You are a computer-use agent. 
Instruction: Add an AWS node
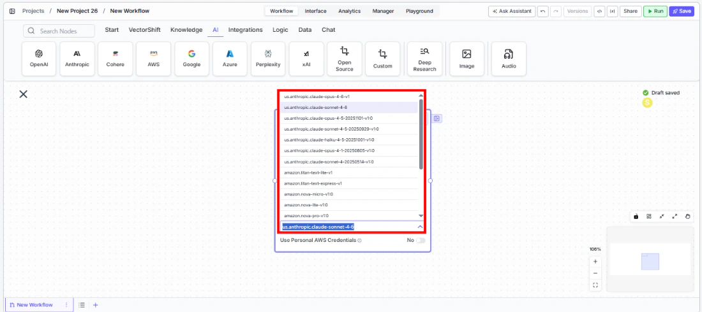[154, 59]
